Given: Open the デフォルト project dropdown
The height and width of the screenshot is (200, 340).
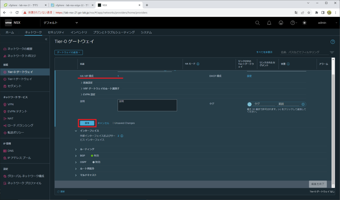Looking at the screenshot, I should point(61,23).
